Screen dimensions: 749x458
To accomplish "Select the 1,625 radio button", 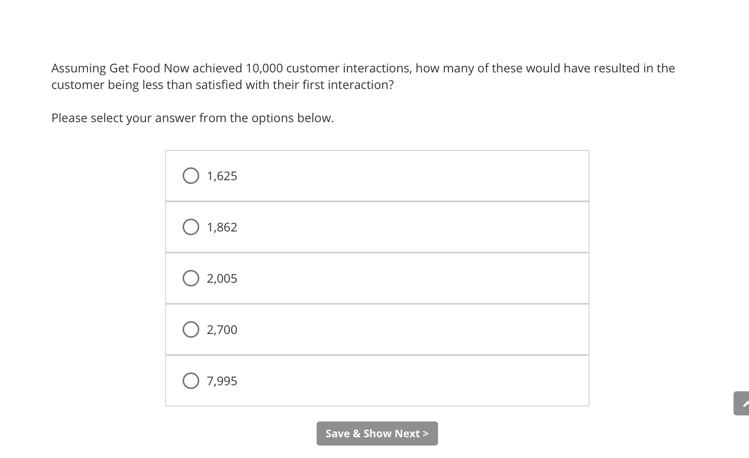I will (191, 176).
